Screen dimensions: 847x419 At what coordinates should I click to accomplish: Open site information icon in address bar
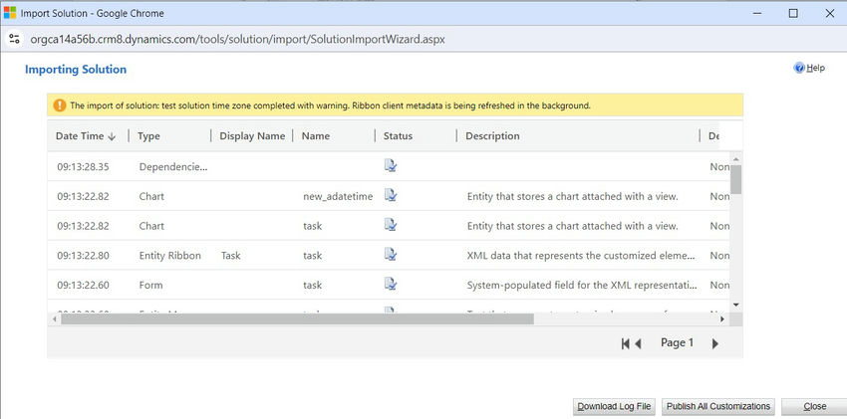pos(14,40)
